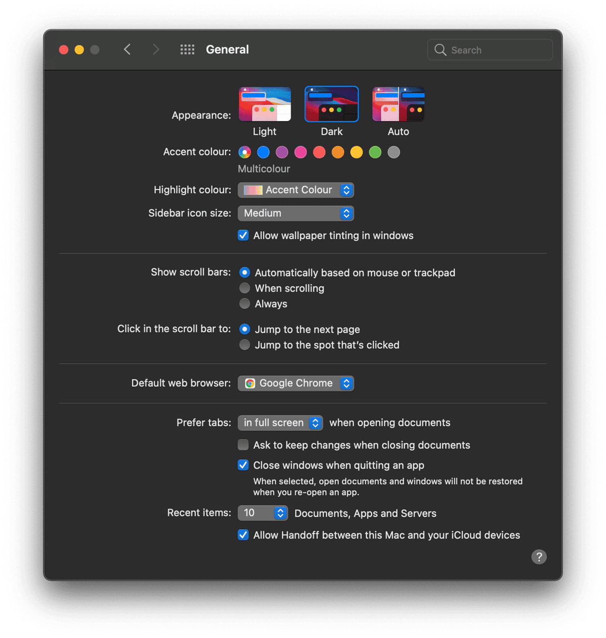Enable Always for showing scroll bars
This screenshot has height=638, width=606.
[245, 303]
